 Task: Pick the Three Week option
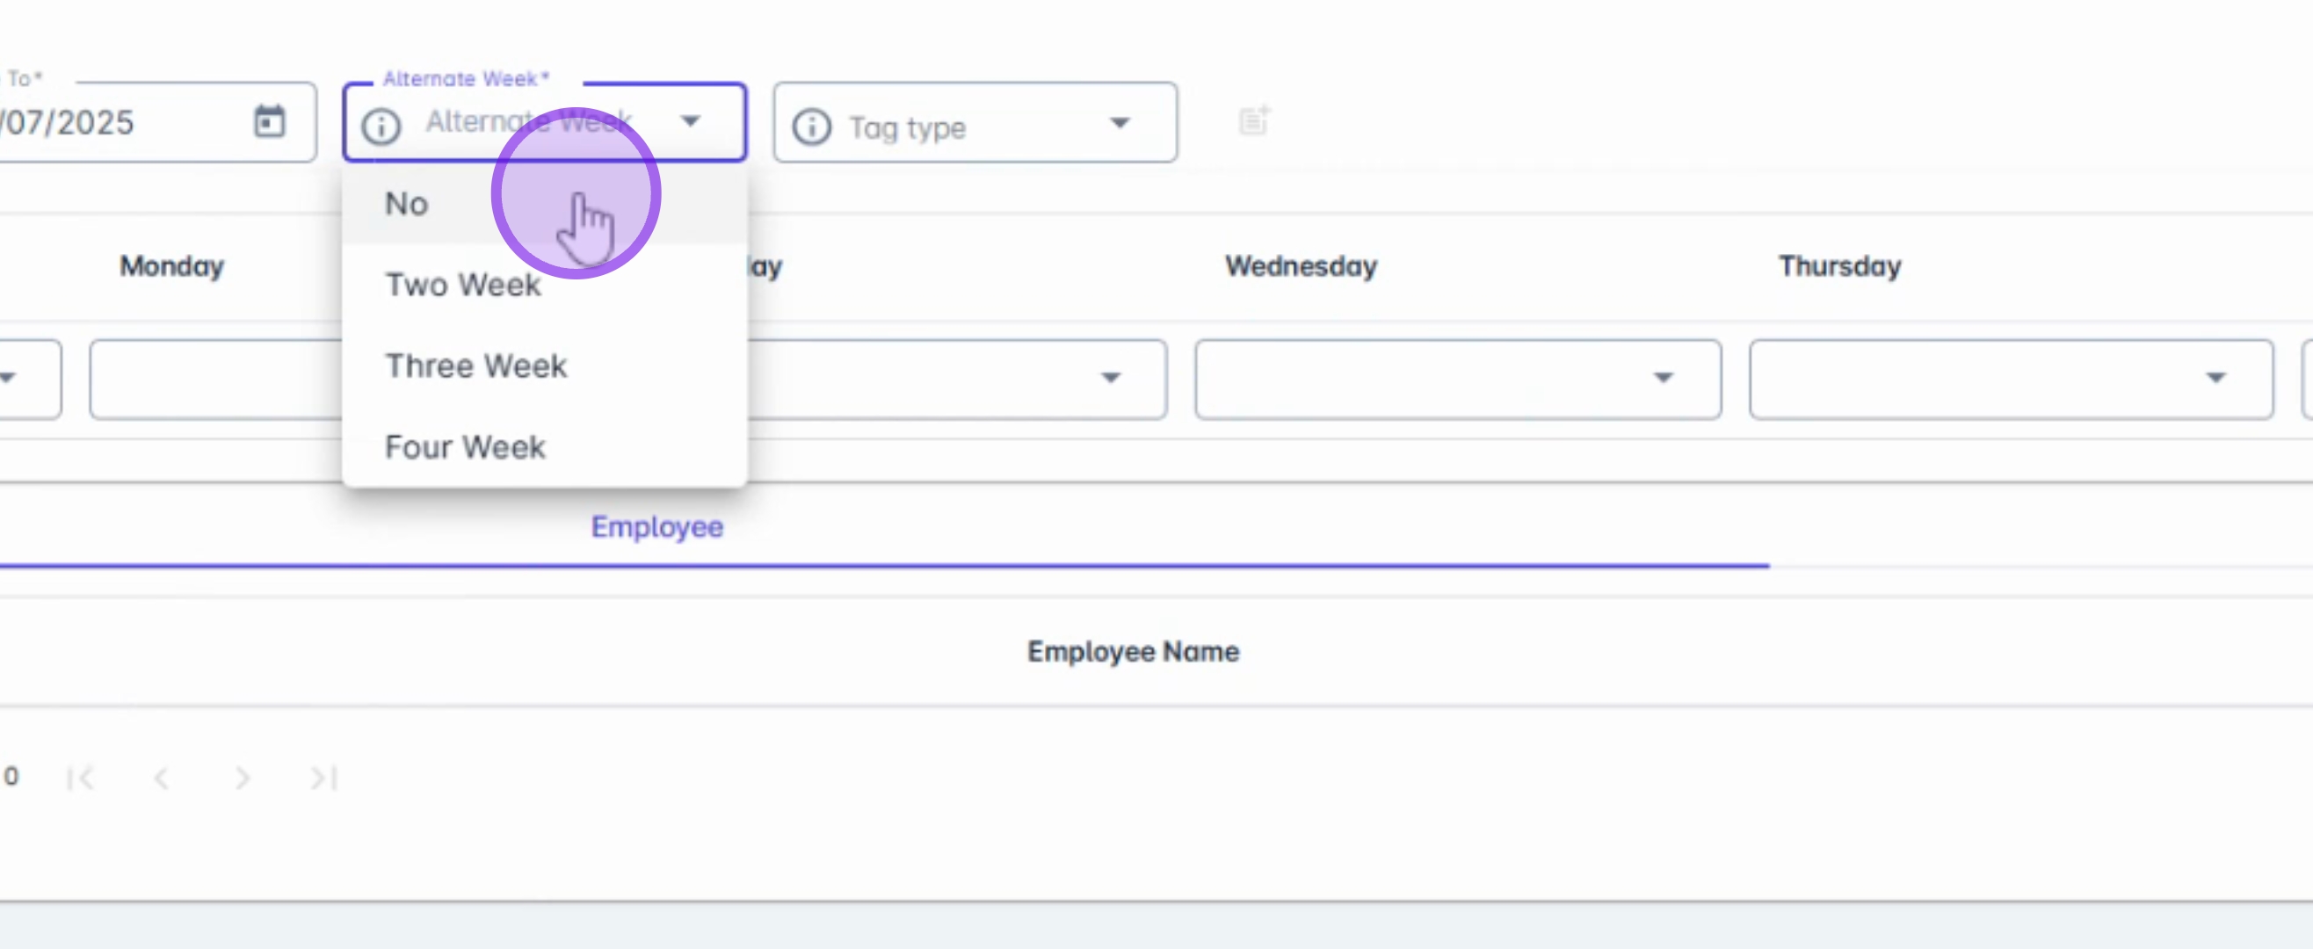point(476,366)
